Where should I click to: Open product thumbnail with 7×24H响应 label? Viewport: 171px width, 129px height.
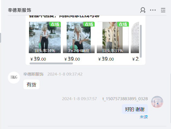point(79,37)
